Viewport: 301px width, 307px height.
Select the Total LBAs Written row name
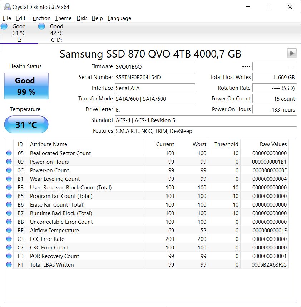52,265
